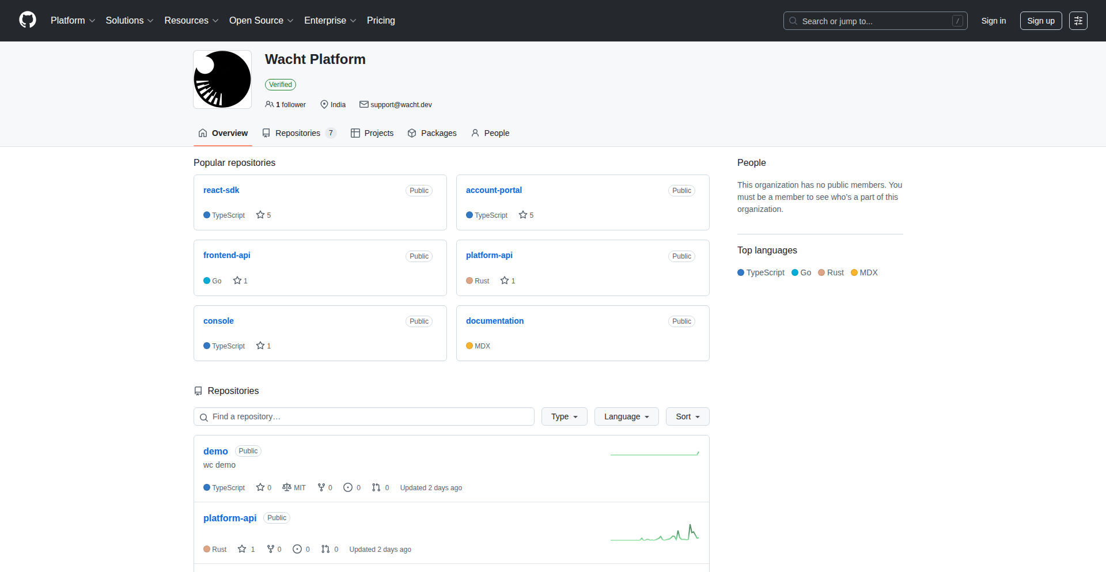Open the console repository
This screenshot has height=572, width=1106.
pos(218,321)
